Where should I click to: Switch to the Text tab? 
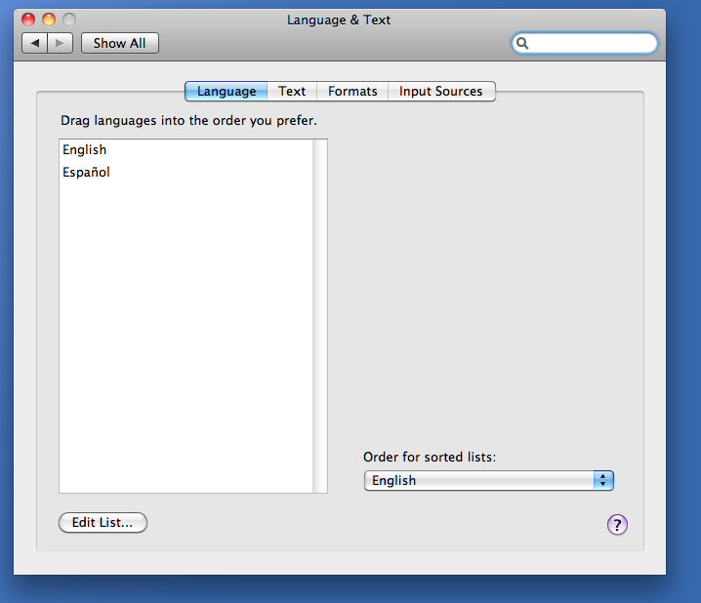point(292,91)
